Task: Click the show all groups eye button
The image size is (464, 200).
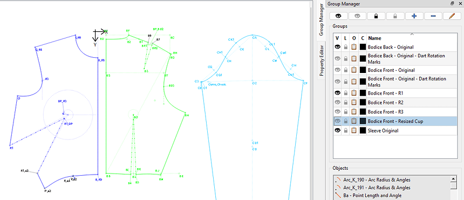Action: click(x=338, y=16)
